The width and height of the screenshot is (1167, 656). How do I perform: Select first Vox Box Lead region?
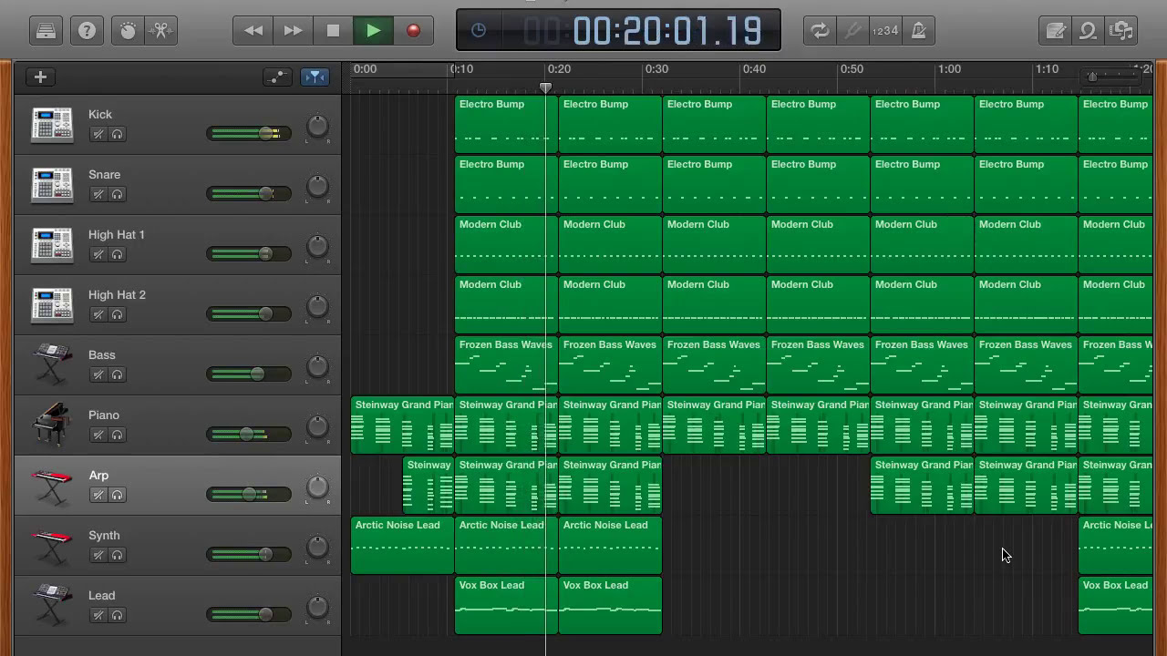coord(506,605)
